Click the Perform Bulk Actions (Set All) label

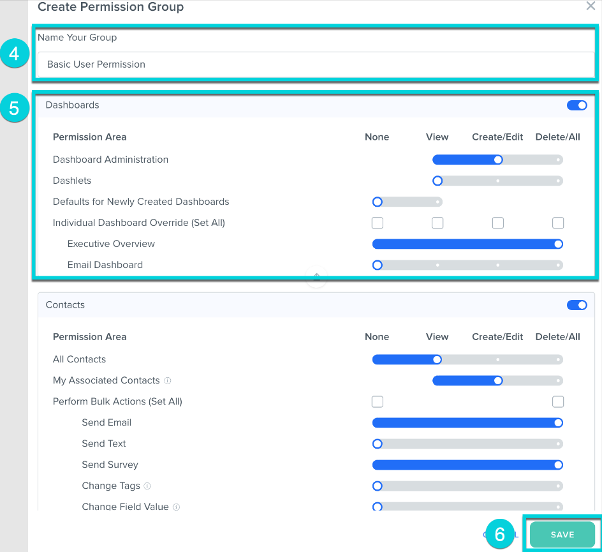click(117, 401)
